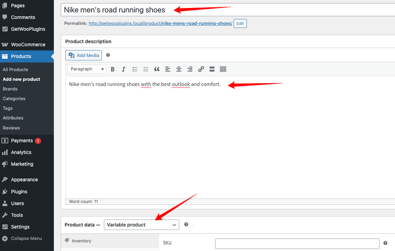Open the Attributes submenu item
The image size is (395, 251).
[x=13, y=118]
